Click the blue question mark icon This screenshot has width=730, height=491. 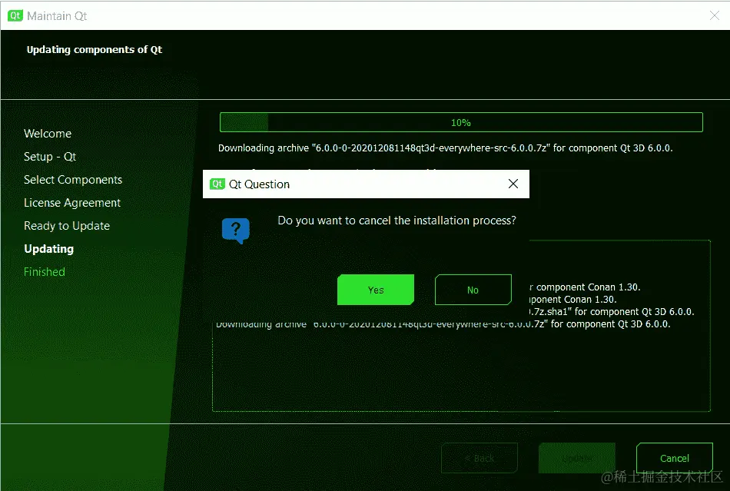coord(236,231)
